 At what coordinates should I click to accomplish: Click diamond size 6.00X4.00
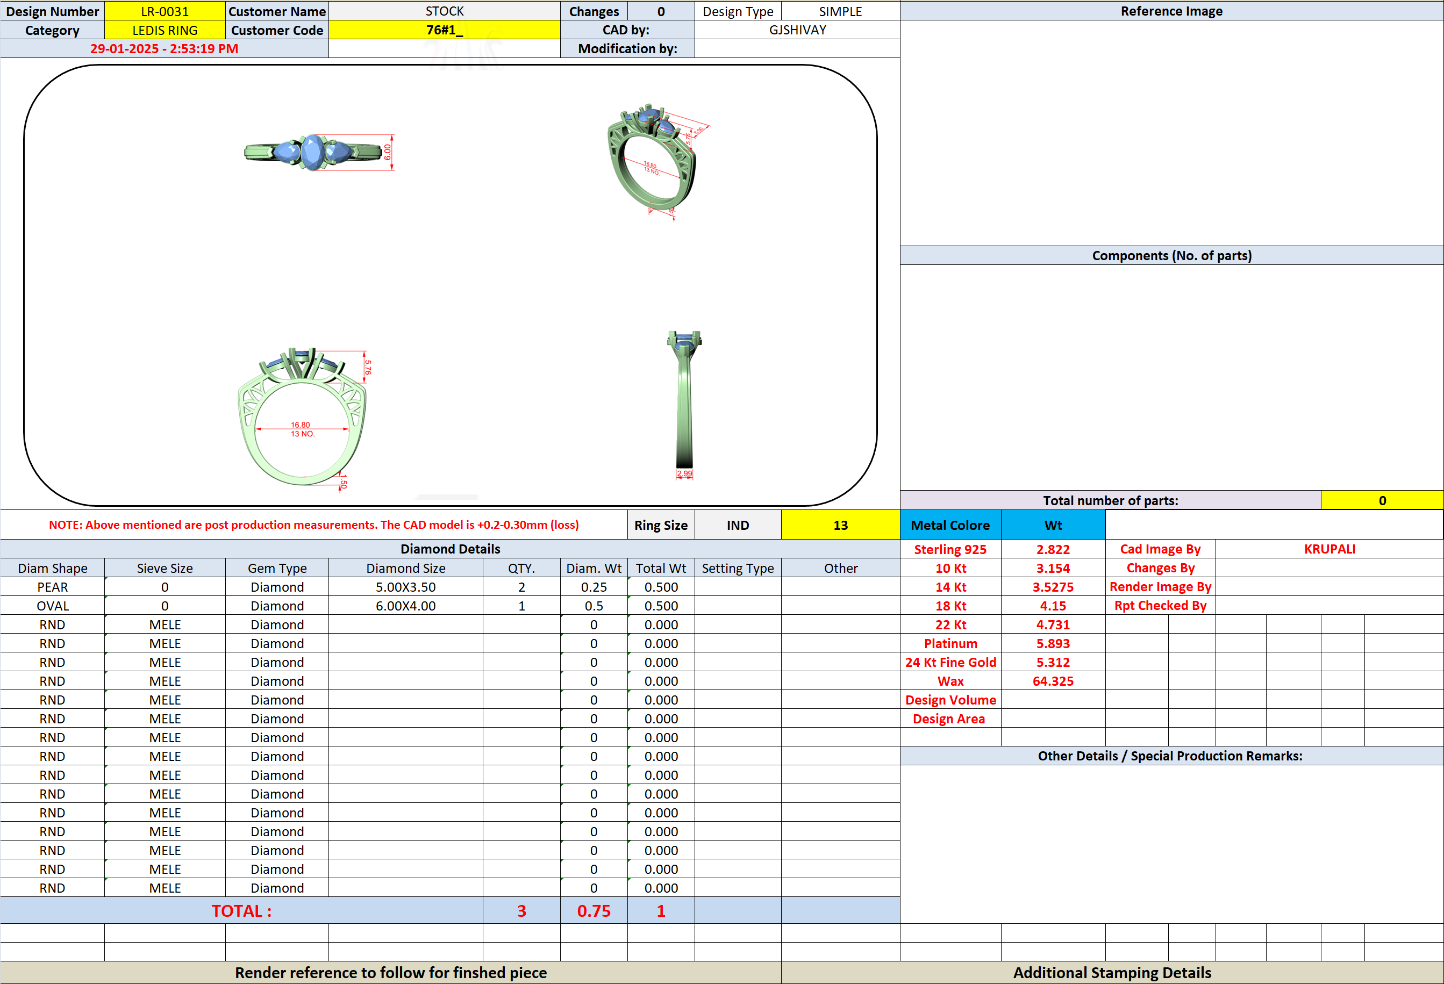coord(406,606)
